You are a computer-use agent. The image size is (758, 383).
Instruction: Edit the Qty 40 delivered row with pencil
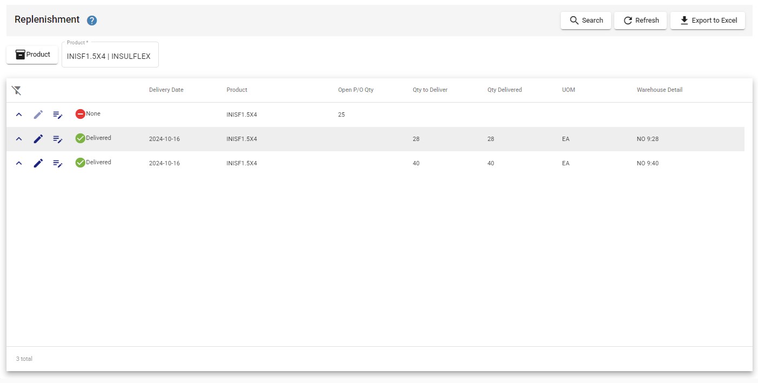point(38,163)
